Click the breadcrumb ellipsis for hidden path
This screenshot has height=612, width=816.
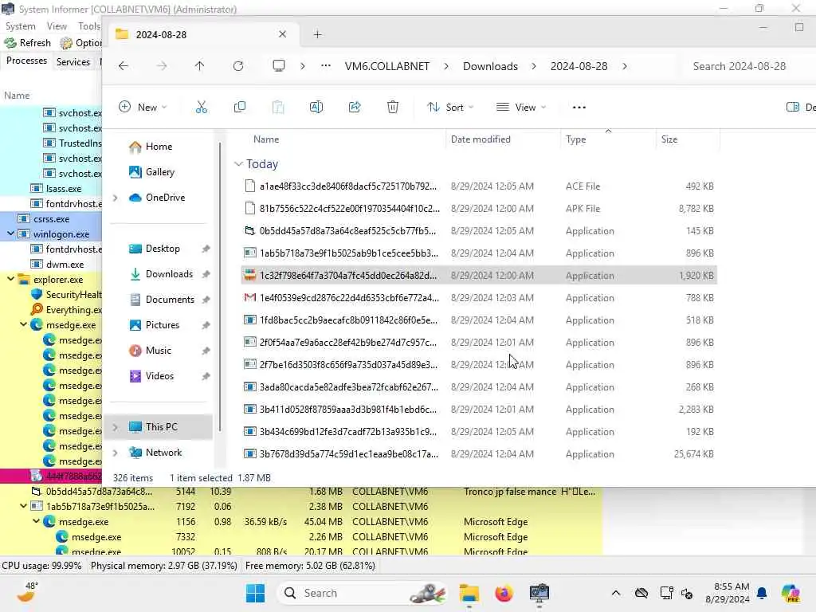(326, 66)
